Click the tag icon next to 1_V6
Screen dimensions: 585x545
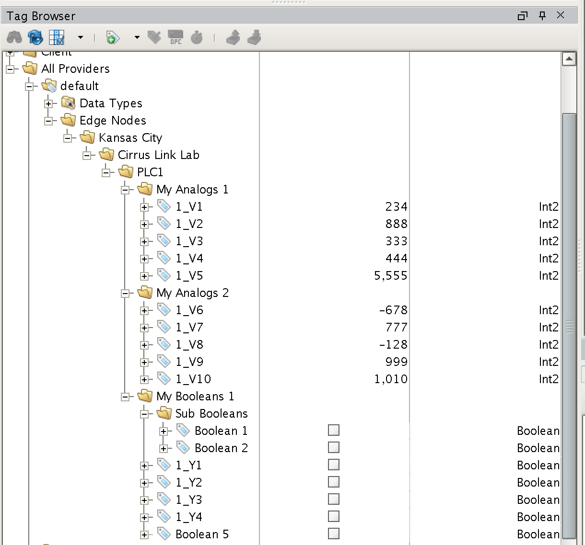point(164,310)
